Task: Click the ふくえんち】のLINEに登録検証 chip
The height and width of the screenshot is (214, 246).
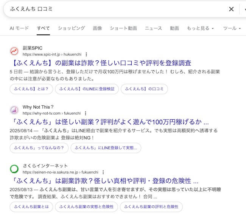Action: [87, 89]
